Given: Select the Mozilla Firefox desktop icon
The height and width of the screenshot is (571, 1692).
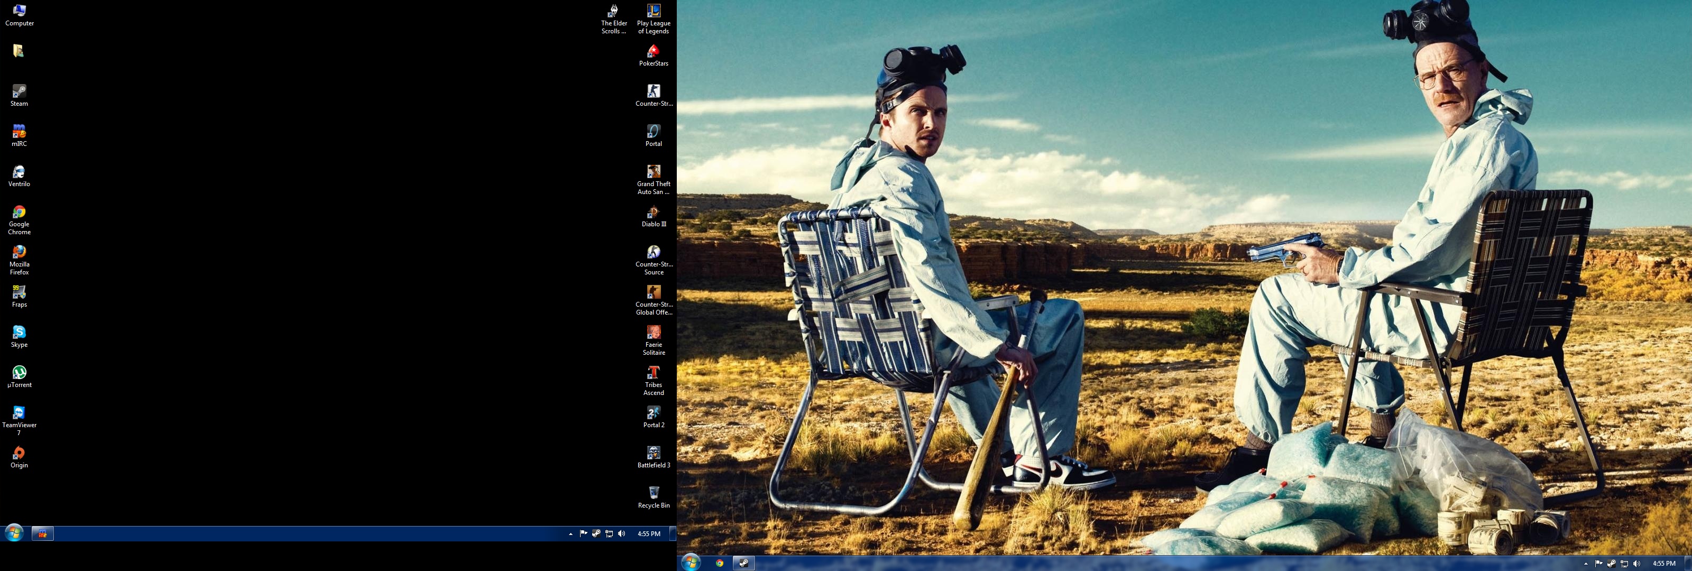Looking at the screenshot, I should pyautogui.click(x=19, y=260).
